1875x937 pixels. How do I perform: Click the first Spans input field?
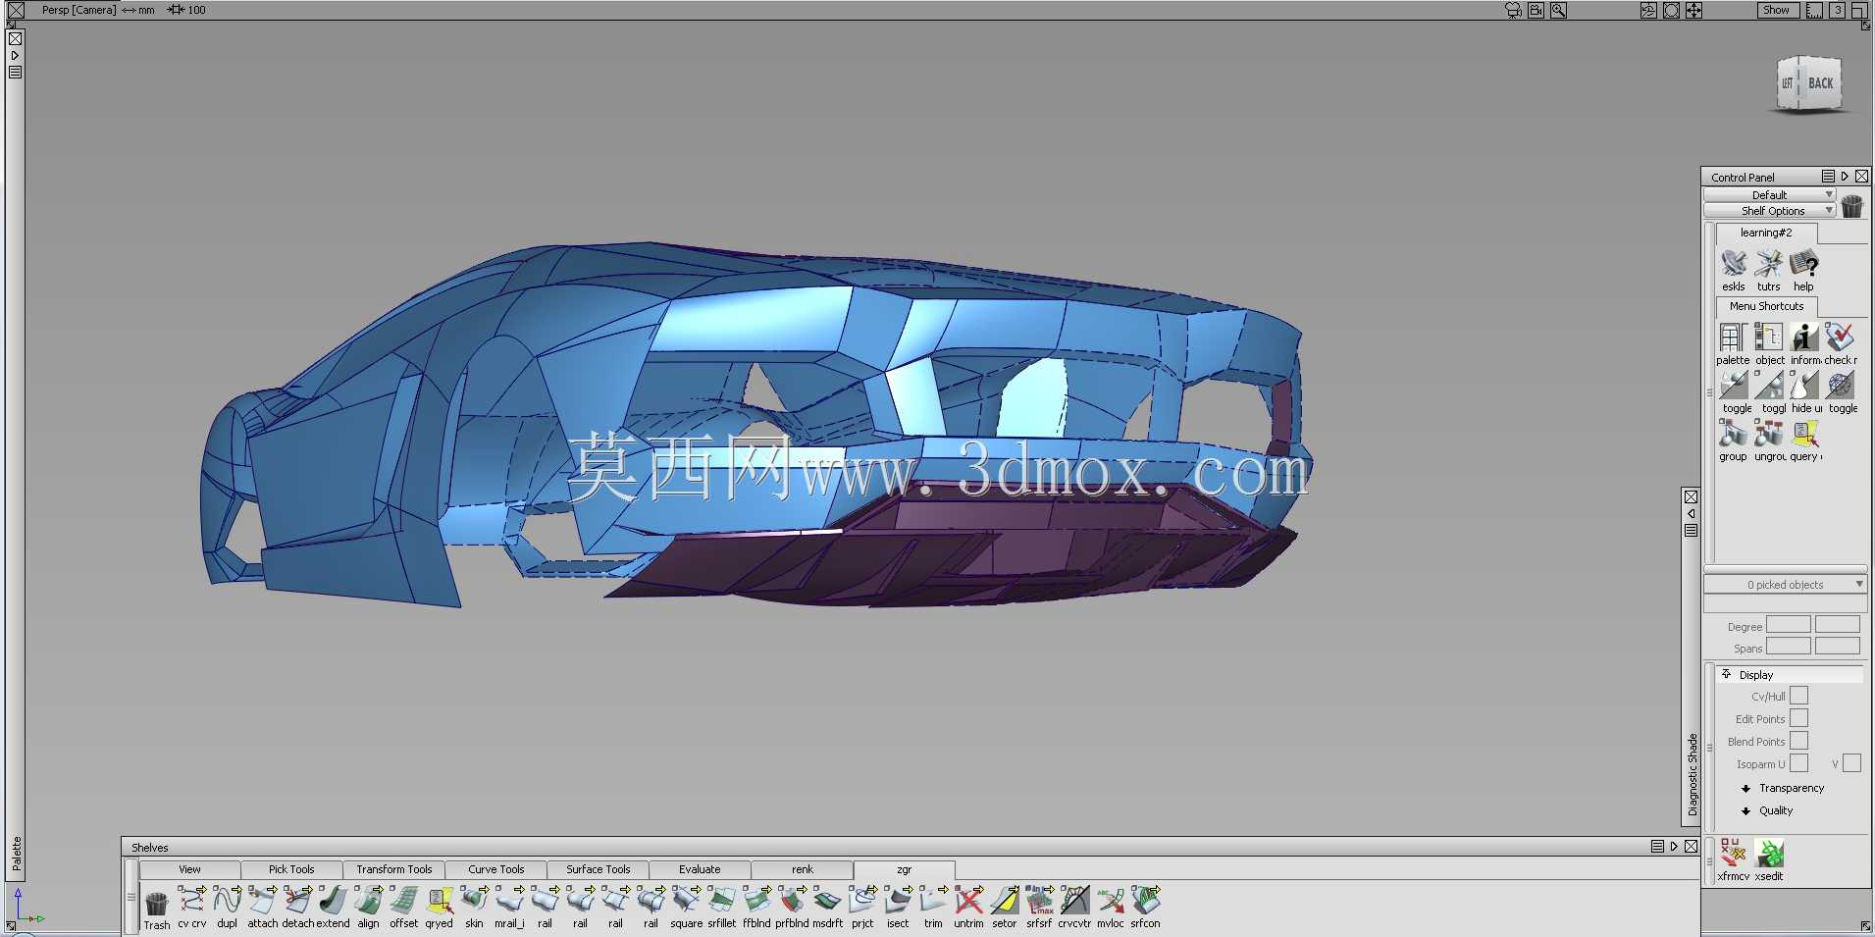coord(1789,647)
